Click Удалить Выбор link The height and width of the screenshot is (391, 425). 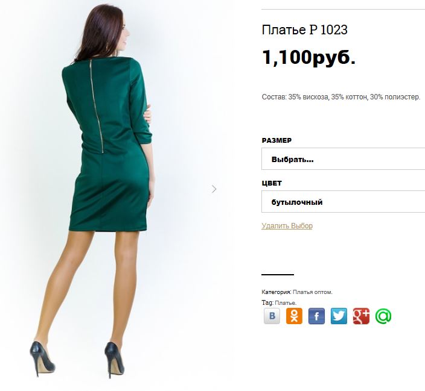pos(287,226)
